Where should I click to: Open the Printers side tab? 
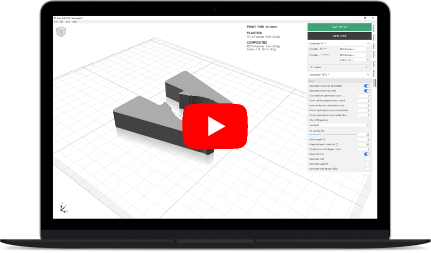[x=374, y=55]
